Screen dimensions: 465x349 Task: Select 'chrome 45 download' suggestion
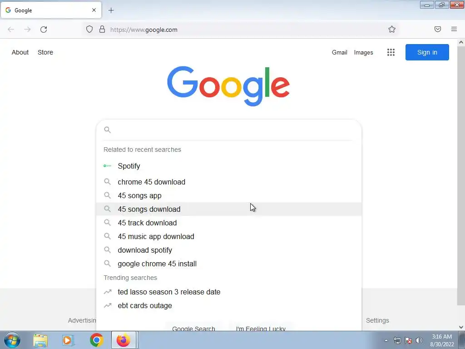tap(229, 182)
